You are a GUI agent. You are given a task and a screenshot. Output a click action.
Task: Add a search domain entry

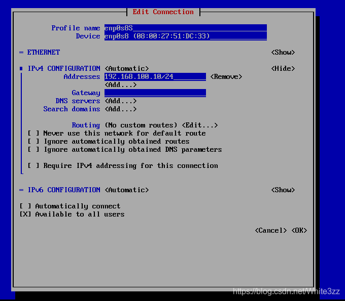[x=121, y=109]
